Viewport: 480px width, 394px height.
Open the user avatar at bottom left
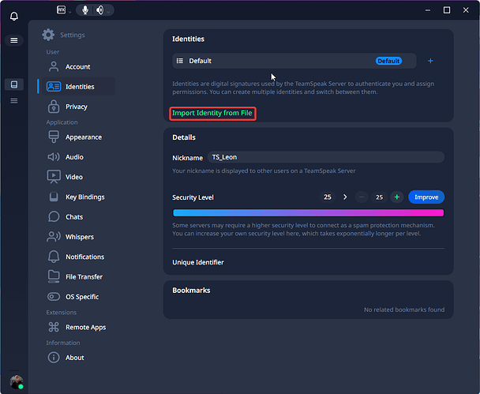17,381
